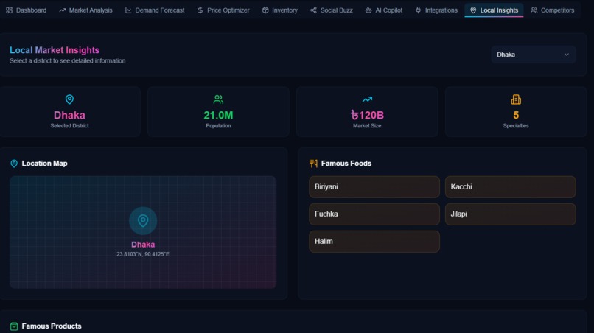This screenshot has height=333, width=594.
Task: Click the Specialties label
Action: coord(516,126)
